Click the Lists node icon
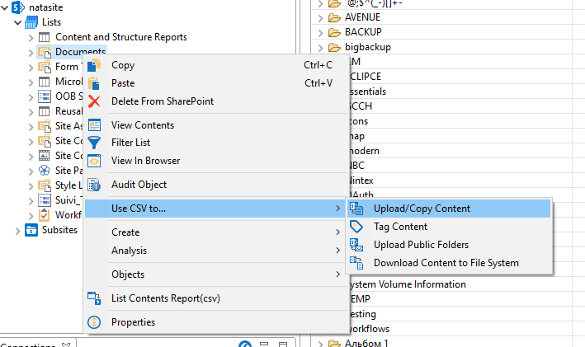The width and height of the screenshot is (585, 347). tap(31, 22)
